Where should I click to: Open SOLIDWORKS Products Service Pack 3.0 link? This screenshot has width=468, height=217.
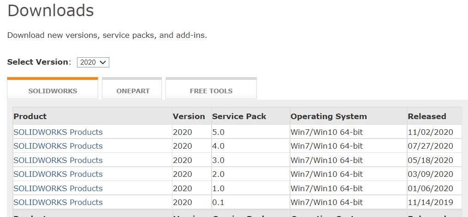[58, 160]
